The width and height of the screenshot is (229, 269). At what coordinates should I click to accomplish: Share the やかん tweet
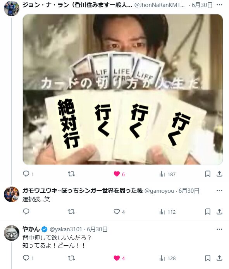219,258
